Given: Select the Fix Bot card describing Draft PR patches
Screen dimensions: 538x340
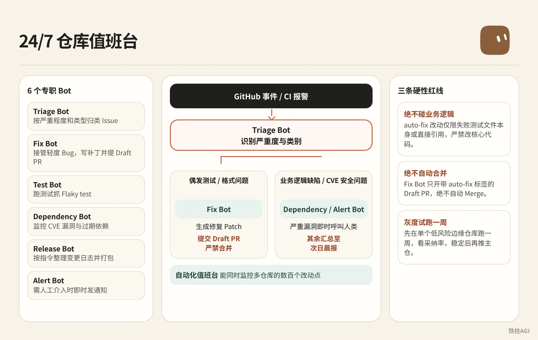Looking at the screenshot, I should [86, 153].
